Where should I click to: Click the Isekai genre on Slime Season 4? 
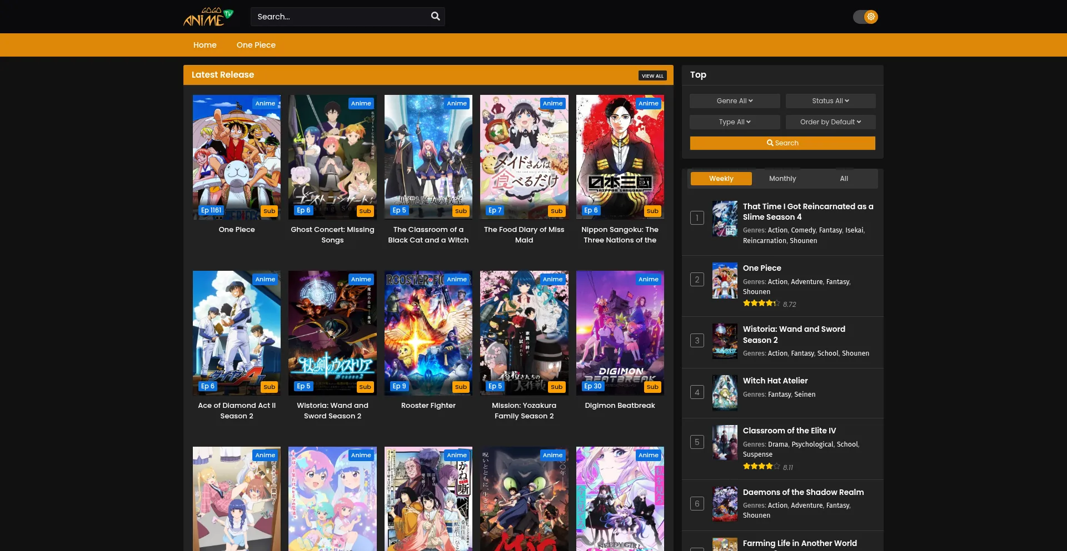pyautogui.click(x=854, y=230)
